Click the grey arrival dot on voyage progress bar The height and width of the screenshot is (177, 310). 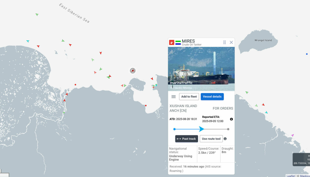click(228, 129)
